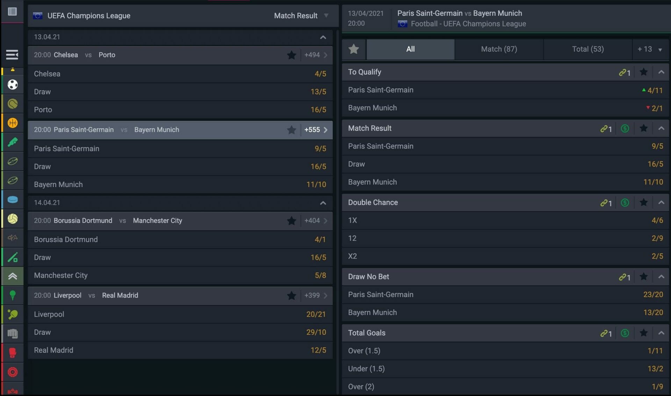The height and width of the screenshot is (396, 671).
Task: Select the tennis ball sport icon
Action: click(x=13, y=104)
